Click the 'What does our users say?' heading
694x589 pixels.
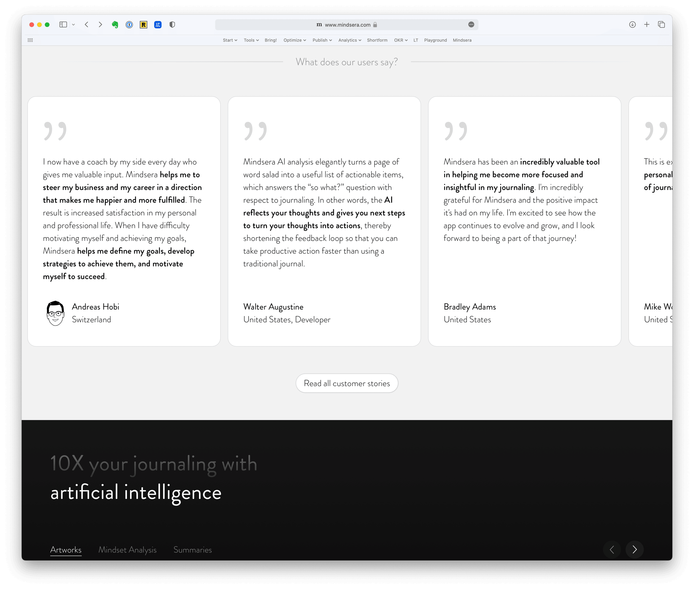pyautogui.click(x=347, y=62)
